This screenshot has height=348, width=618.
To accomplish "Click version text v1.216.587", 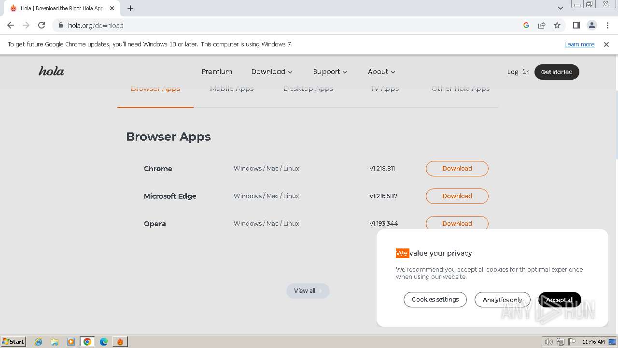I will (383, 196).
